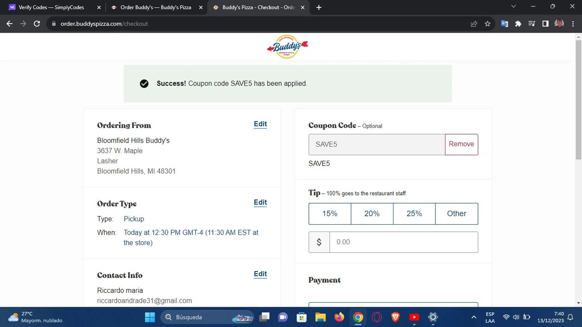The image size is (582, 327).
Task: Show hidden system tray icons
Action: (474, 317)
